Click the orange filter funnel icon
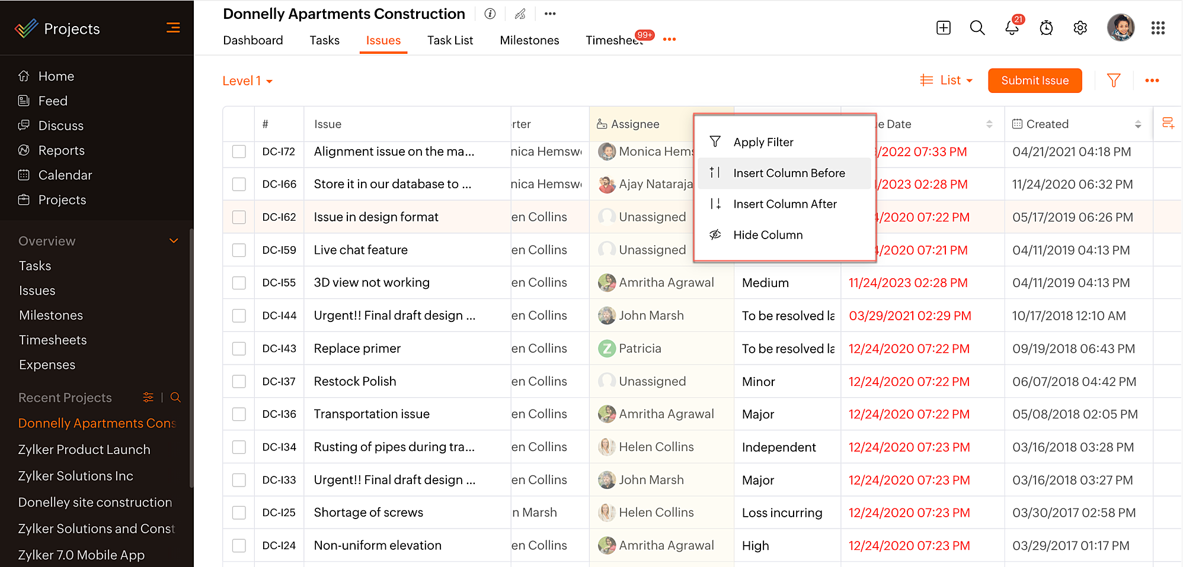1183x567 pixels. (1114, 80)
